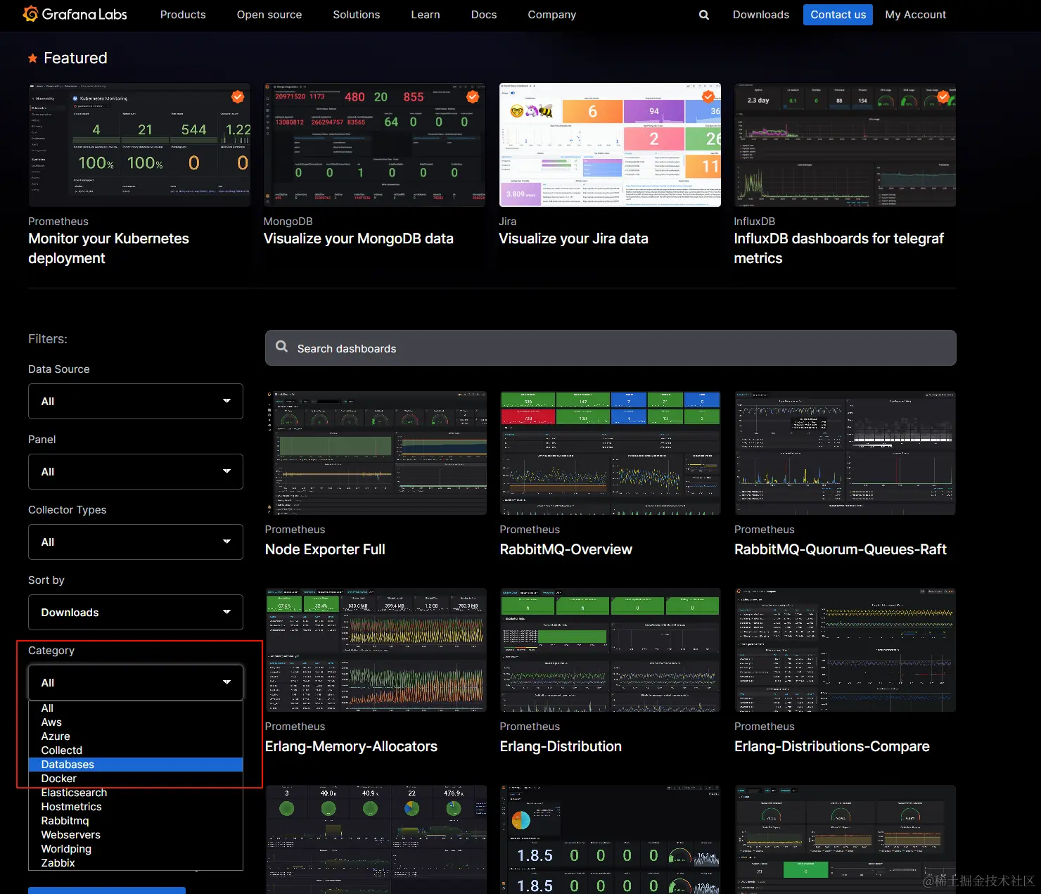Expand the Data Source dropdown
1041x894 pixels.
(x=136, y=401)
